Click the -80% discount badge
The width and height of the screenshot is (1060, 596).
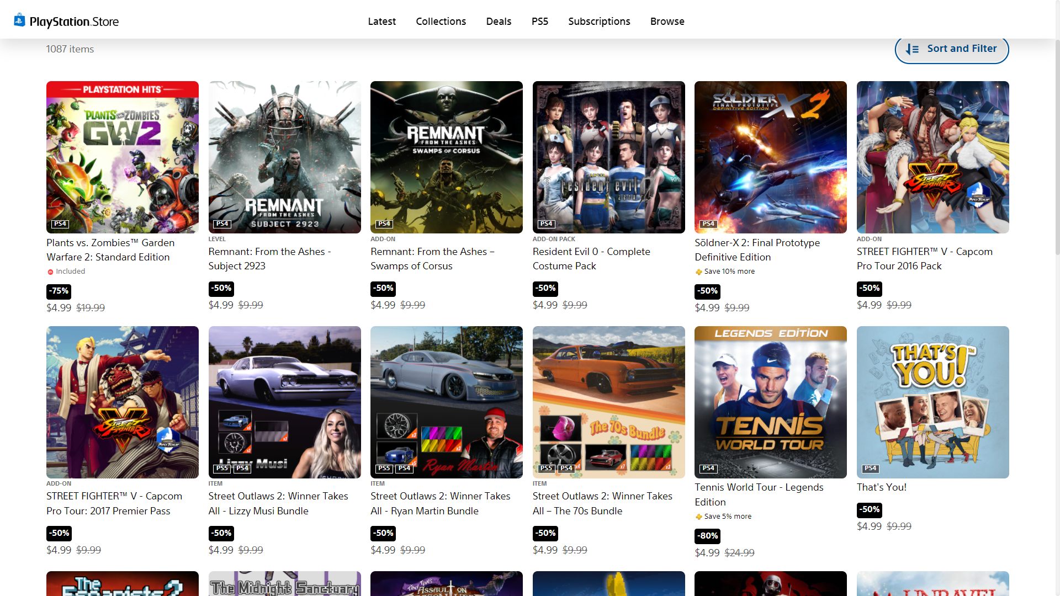[707, 535]
